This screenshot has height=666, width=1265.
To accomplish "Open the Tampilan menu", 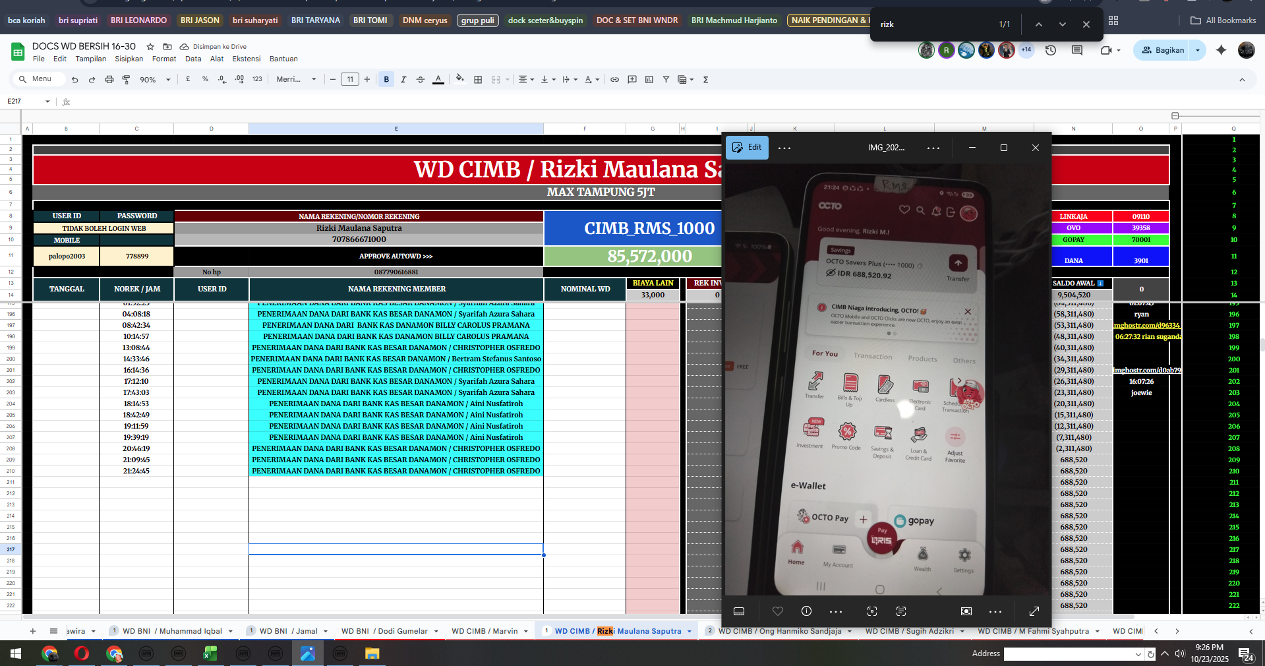I will (90, 59).
